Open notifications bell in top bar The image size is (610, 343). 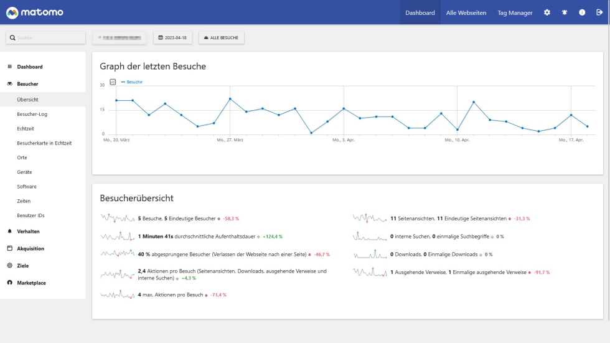[565, 12]
